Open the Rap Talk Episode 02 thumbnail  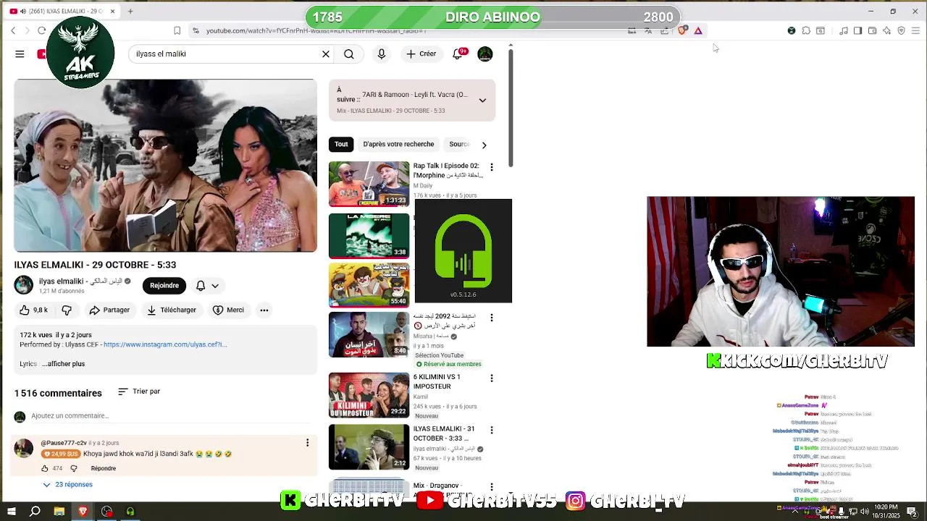(369, 184)
